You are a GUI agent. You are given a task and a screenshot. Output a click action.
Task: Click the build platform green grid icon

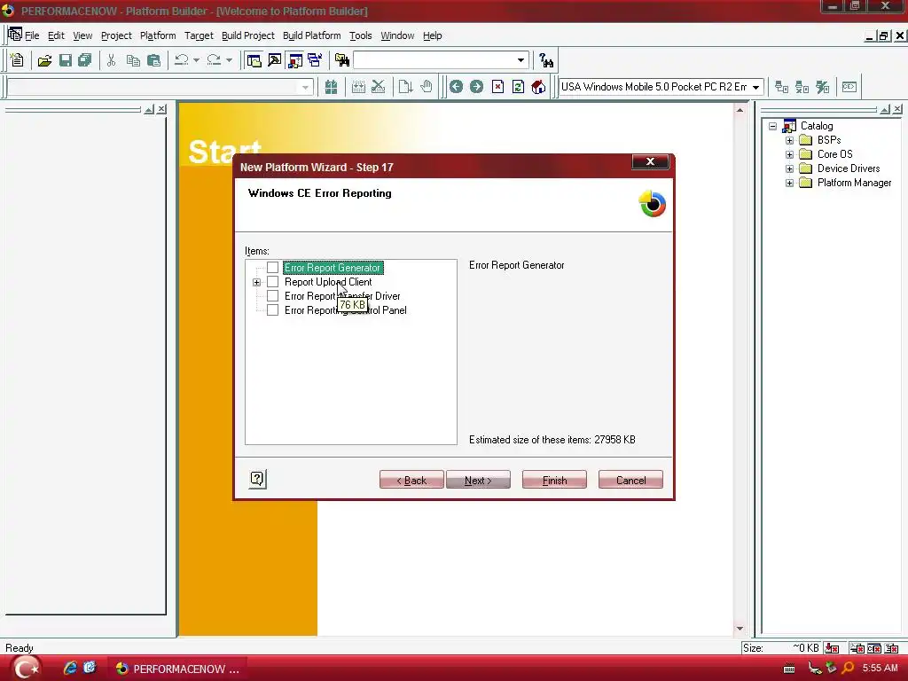(x=331, y=87)
